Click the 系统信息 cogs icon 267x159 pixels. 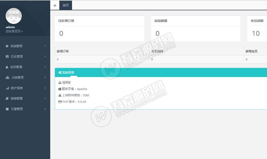60,72
